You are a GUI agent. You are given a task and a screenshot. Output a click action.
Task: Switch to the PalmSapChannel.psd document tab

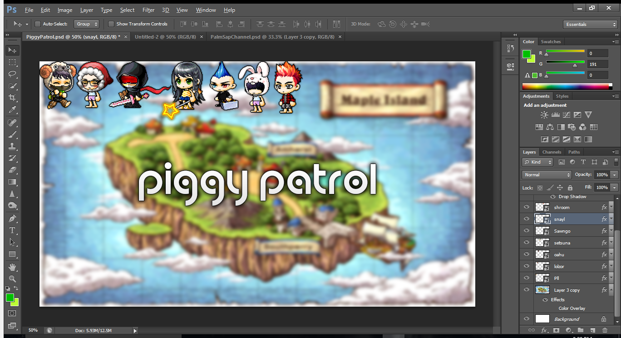[272, 37]
